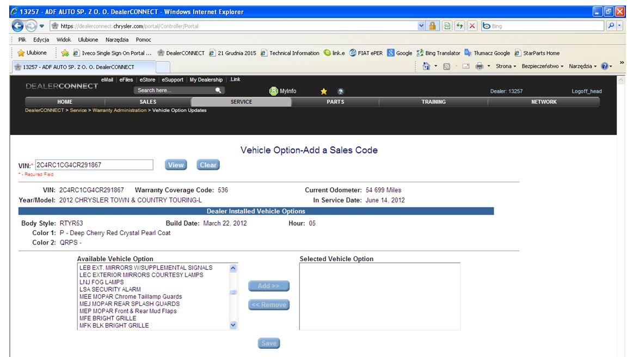Viewport: 633px width, 357px height.
Task: Expand the Home button dropdown arrow
Action: 435,66
